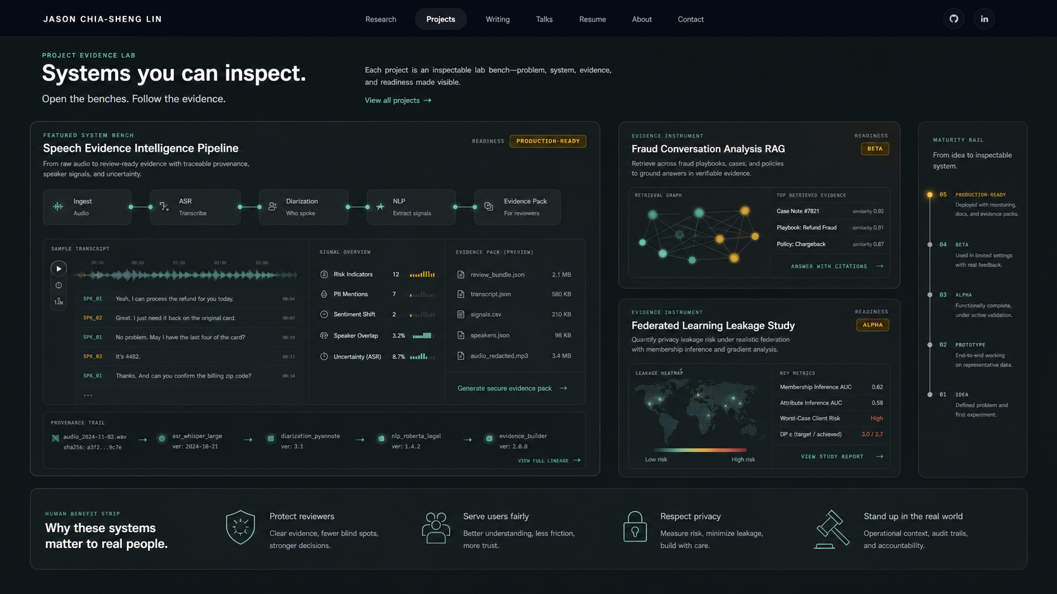Open View Full Lineage
Viewport: 1057px width, 594px height.
[549, 461]
